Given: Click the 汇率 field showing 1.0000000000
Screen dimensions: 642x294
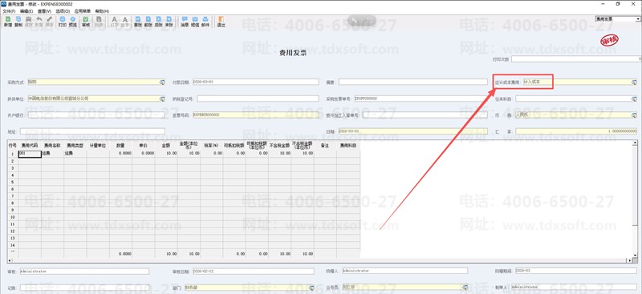Looking at the screenshot, I should pyautogui.click(x=576, y=131).
